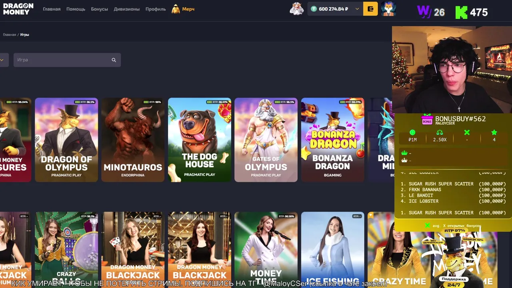Click the Игры breadcrumb text

tap(25, 35)
